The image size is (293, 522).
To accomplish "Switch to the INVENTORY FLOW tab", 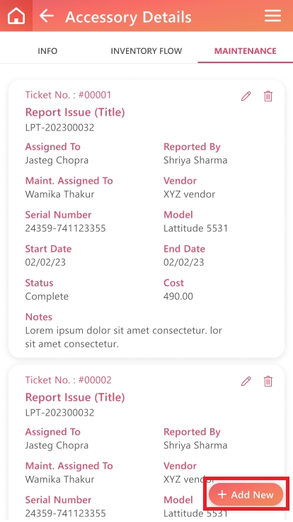I will point(146,51).
